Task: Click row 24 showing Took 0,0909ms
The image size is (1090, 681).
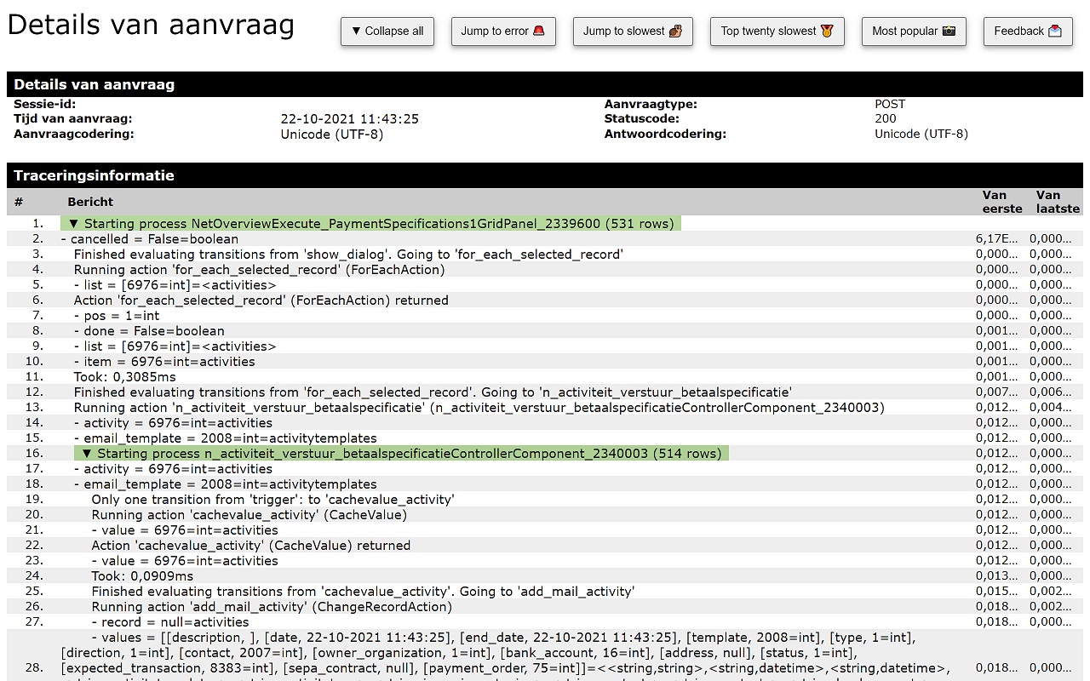Action: tap(145, 575)
